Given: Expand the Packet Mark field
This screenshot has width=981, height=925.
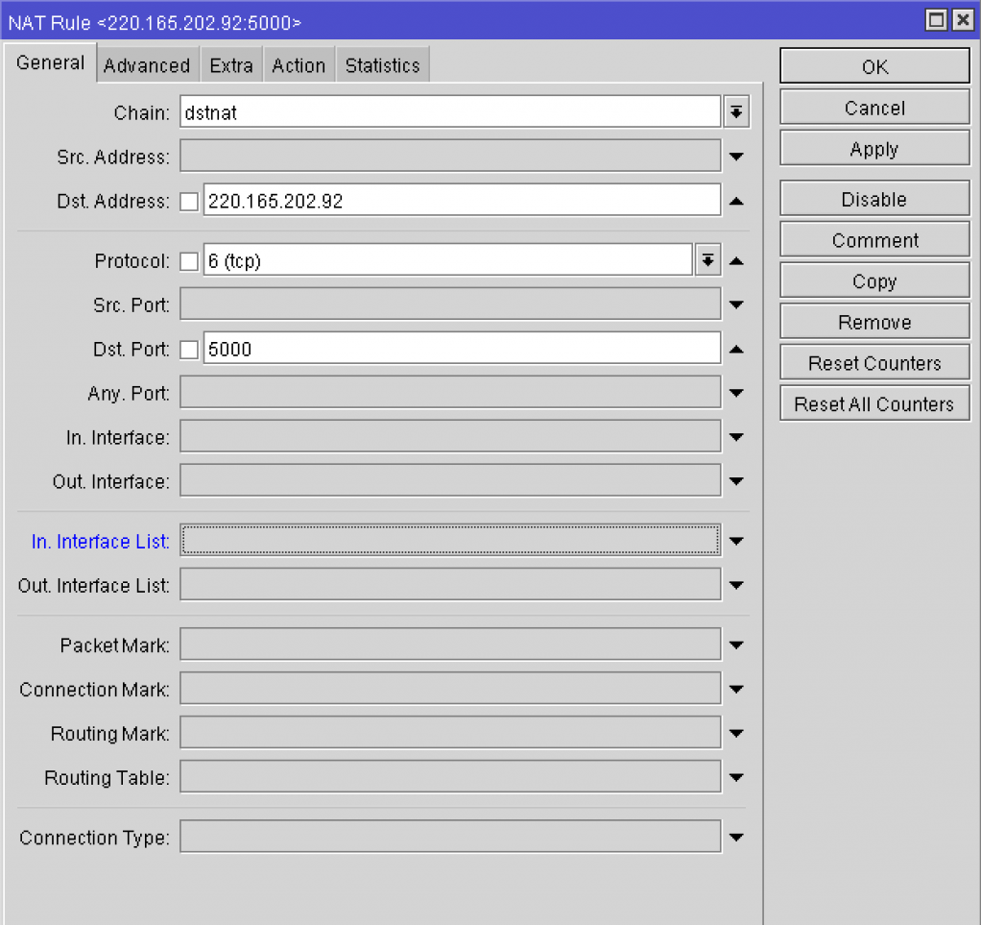Looking at the screenshot, I should pos(736,645).
